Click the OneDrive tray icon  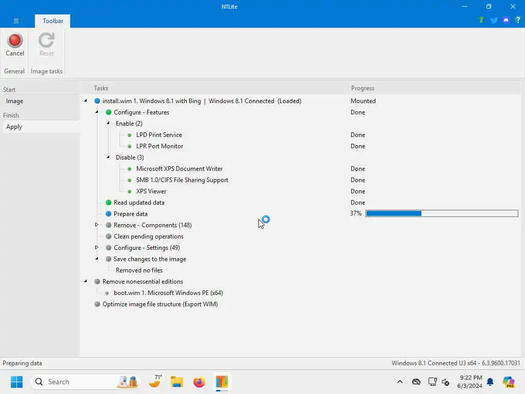click(416, 382)
